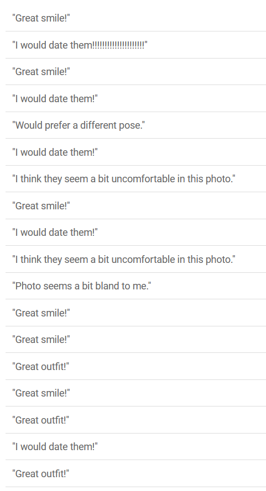Viewport: 266px width, 491px height.
Task: Choose "Photo seems a bit bland to me."
Action: click(x=135, y=286)
